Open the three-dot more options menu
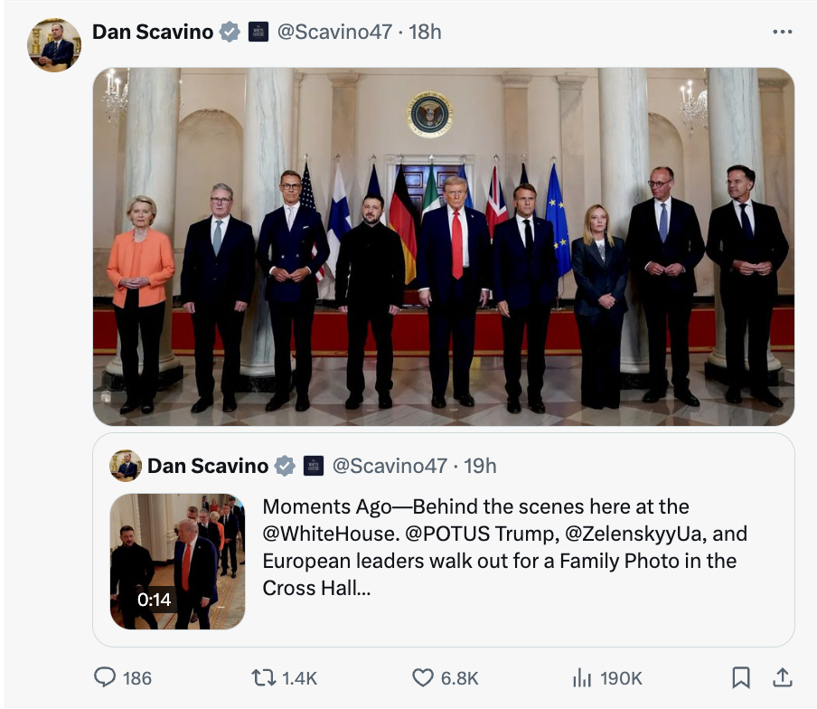The height and width of the screenshot is (709, 817). [782, 33]
